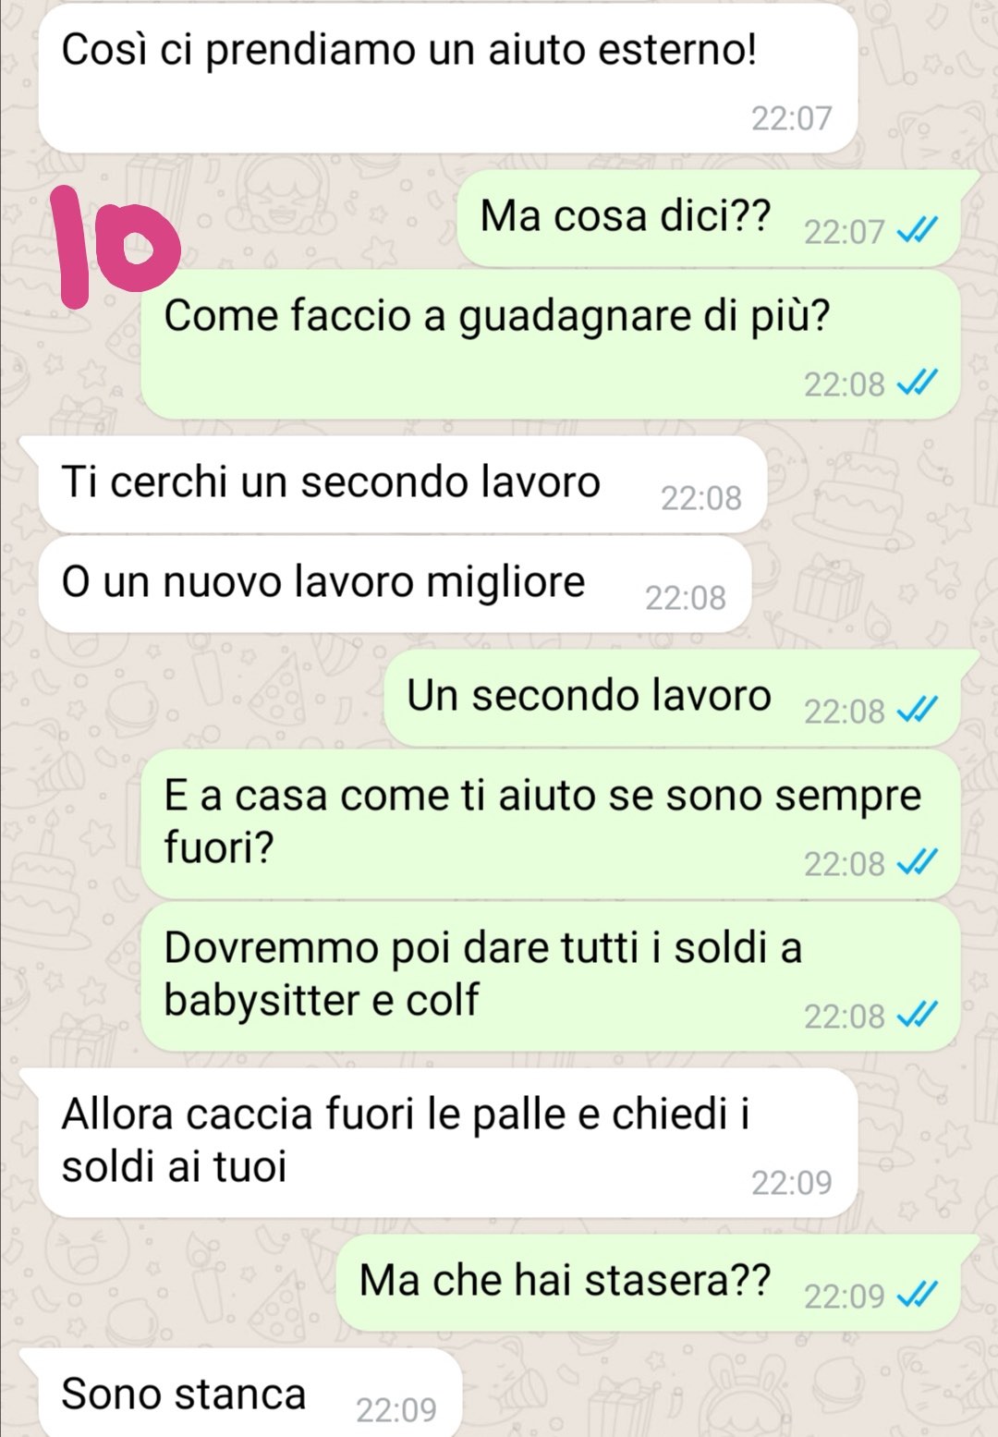998x1437 pixels.
Task: Click the read ticks on "Come faccio a guadagnare"
Action: [918, 383]
